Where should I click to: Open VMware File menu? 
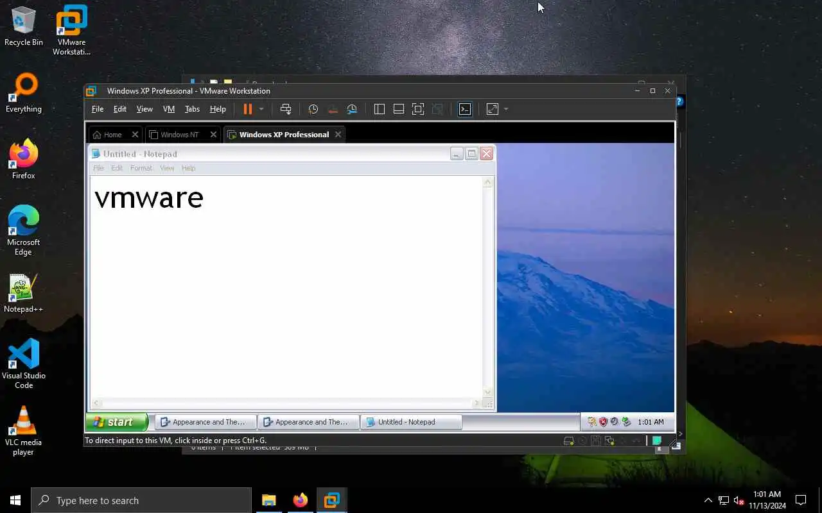[98, 109]
